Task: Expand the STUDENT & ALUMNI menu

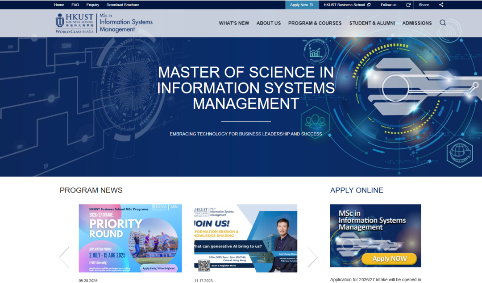Action: tap(372, 23)
